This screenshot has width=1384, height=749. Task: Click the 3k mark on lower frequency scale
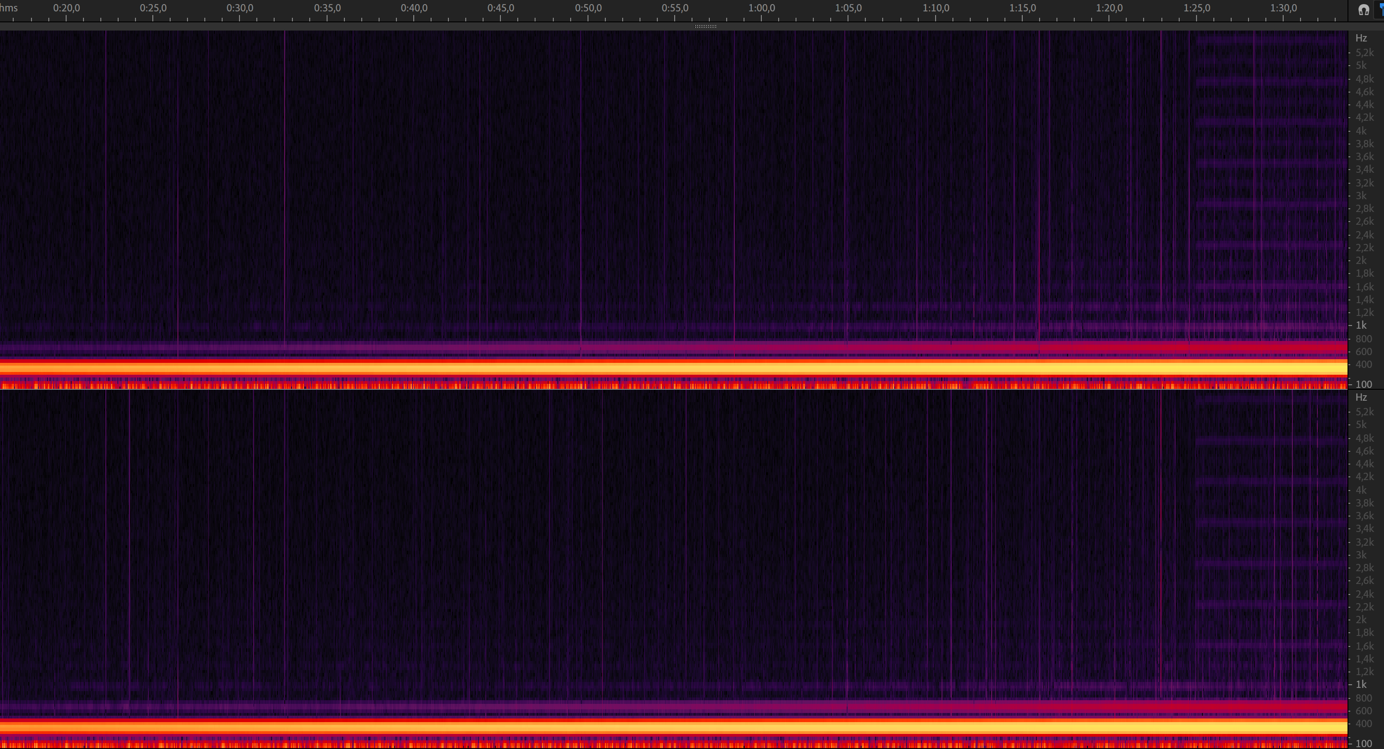1361,555
